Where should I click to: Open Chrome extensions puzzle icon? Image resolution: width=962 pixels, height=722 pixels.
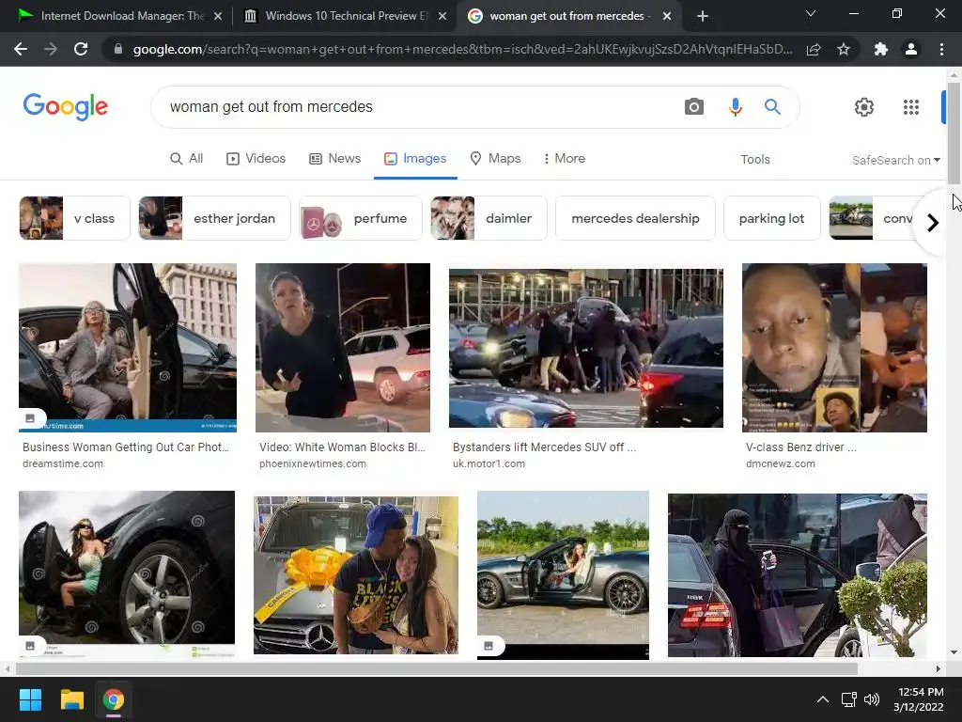point(881,49)
